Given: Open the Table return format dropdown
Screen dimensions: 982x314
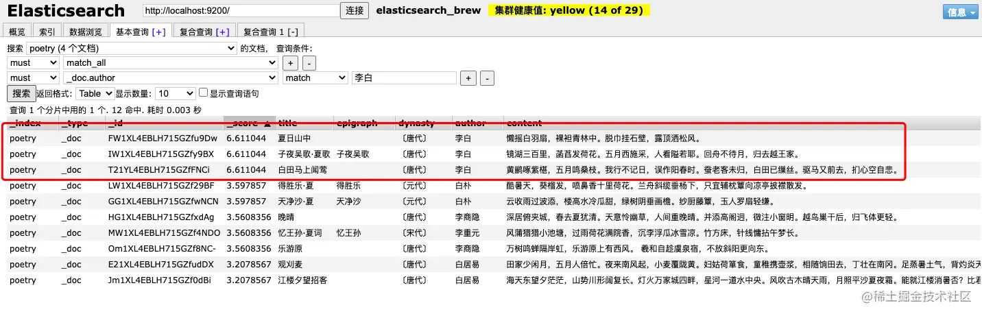Looking at the screenshot, I should 95,93.
